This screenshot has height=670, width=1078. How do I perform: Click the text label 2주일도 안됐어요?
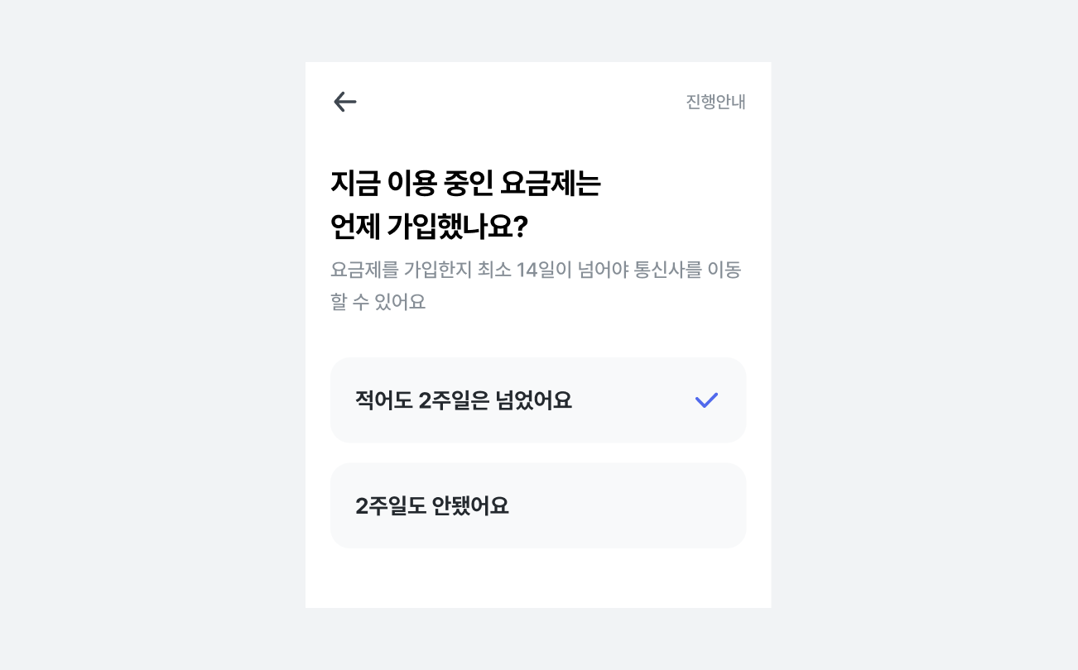coord(432,505)
